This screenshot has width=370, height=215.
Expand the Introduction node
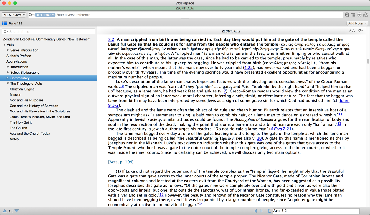(x=8, y=67)
